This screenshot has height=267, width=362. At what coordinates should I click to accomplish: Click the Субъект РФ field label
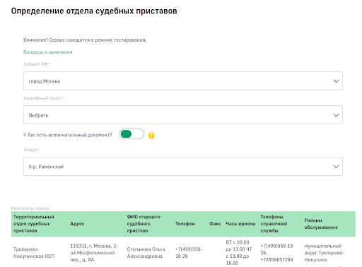(37, 64)
